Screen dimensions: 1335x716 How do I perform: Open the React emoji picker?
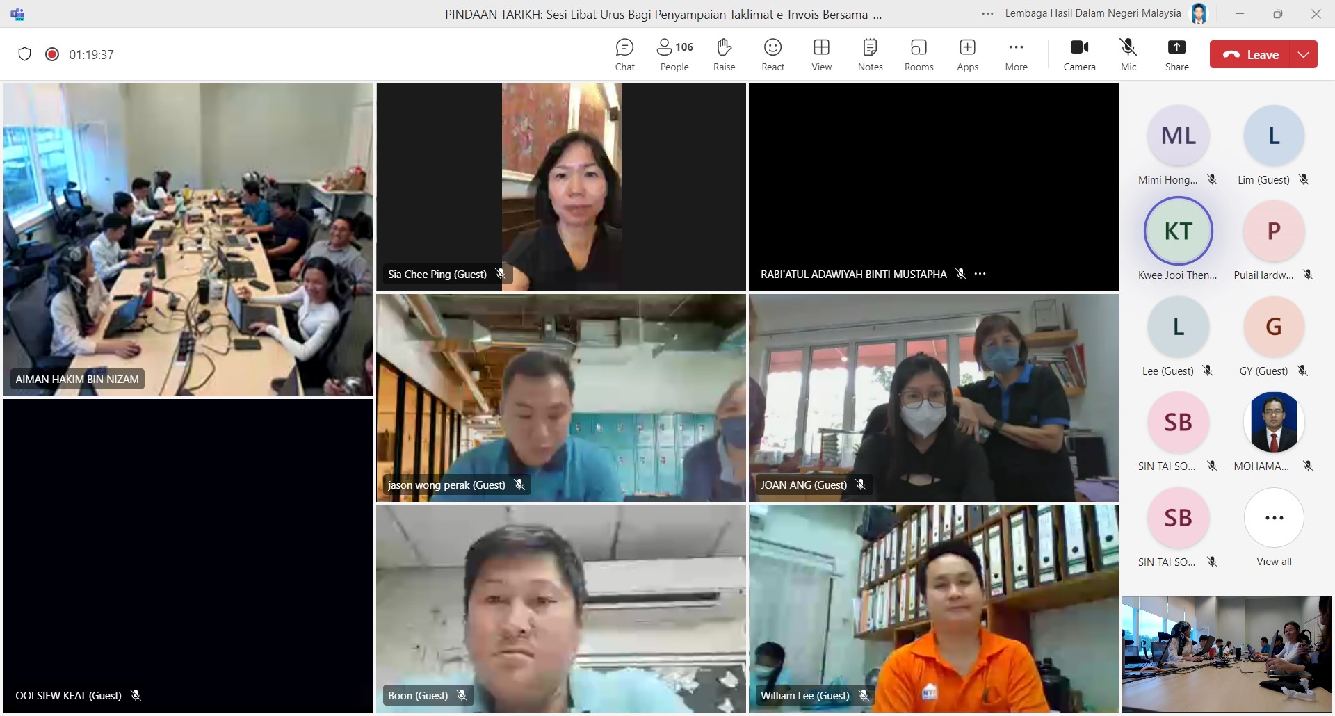tap(772, 54)
